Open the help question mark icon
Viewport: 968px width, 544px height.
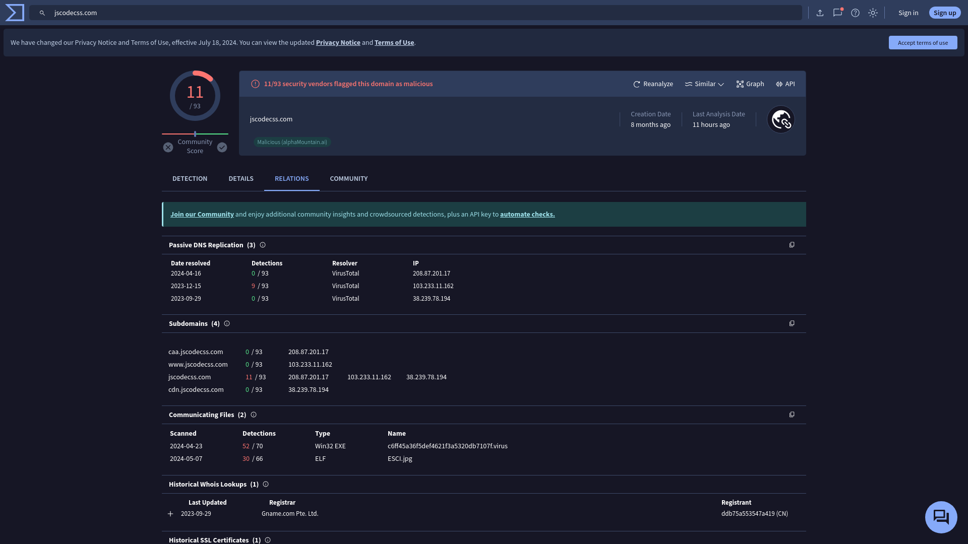point(856,13)
